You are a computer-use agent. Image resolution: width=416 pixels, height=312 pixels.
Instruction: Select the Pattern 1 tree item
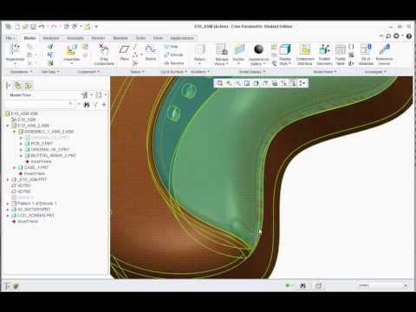click(34, 204)
